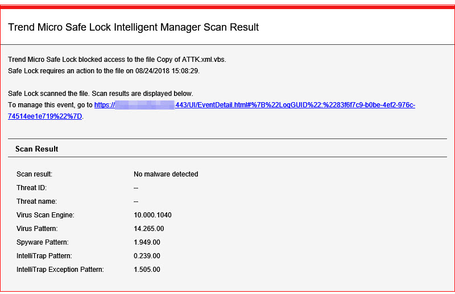Click the 'IntelliTrap Exception Pattern:' label

(x=60, y=270)
